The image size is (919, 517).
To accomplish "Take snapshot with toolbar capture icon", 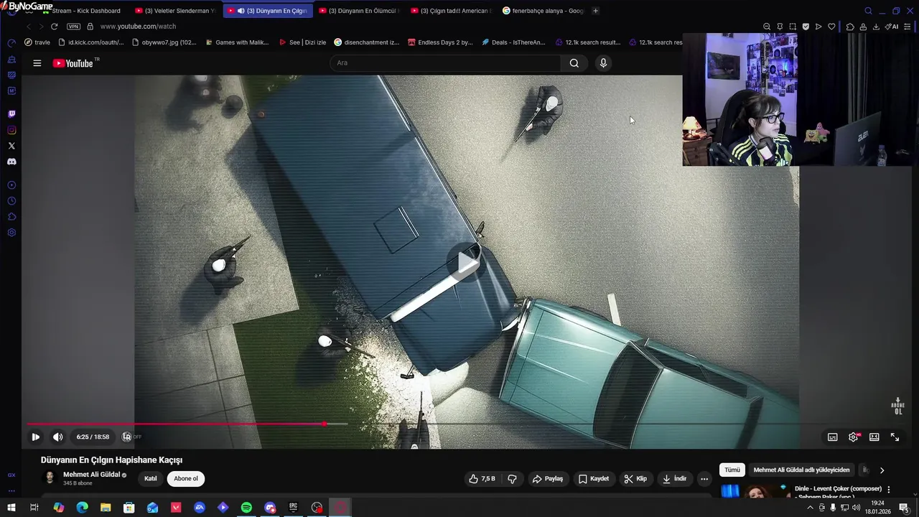I will [x=793, y=27].
